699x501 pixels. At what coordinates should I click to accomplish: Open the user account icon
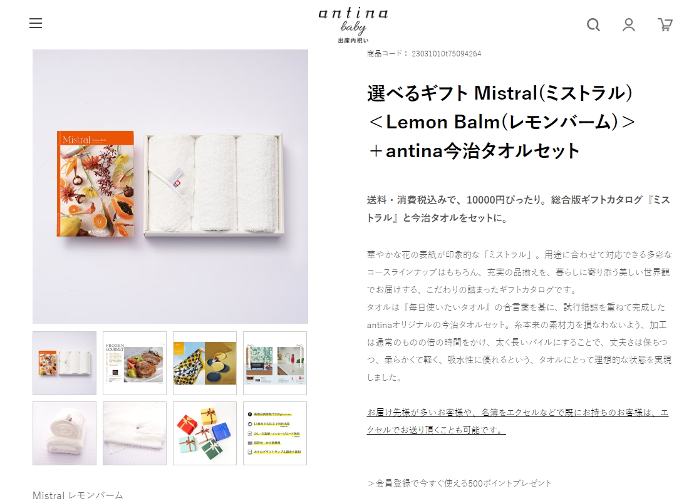click(x=629, y=24)
